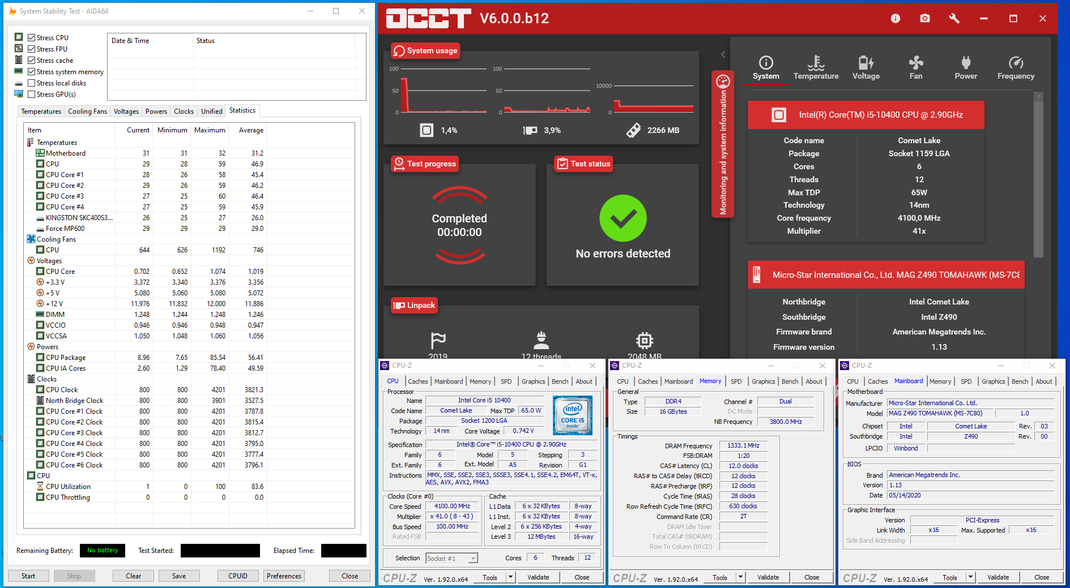Open OCCT settings wrench icon
Viewport: 1070px width, 588px height.
pos(954,19)
